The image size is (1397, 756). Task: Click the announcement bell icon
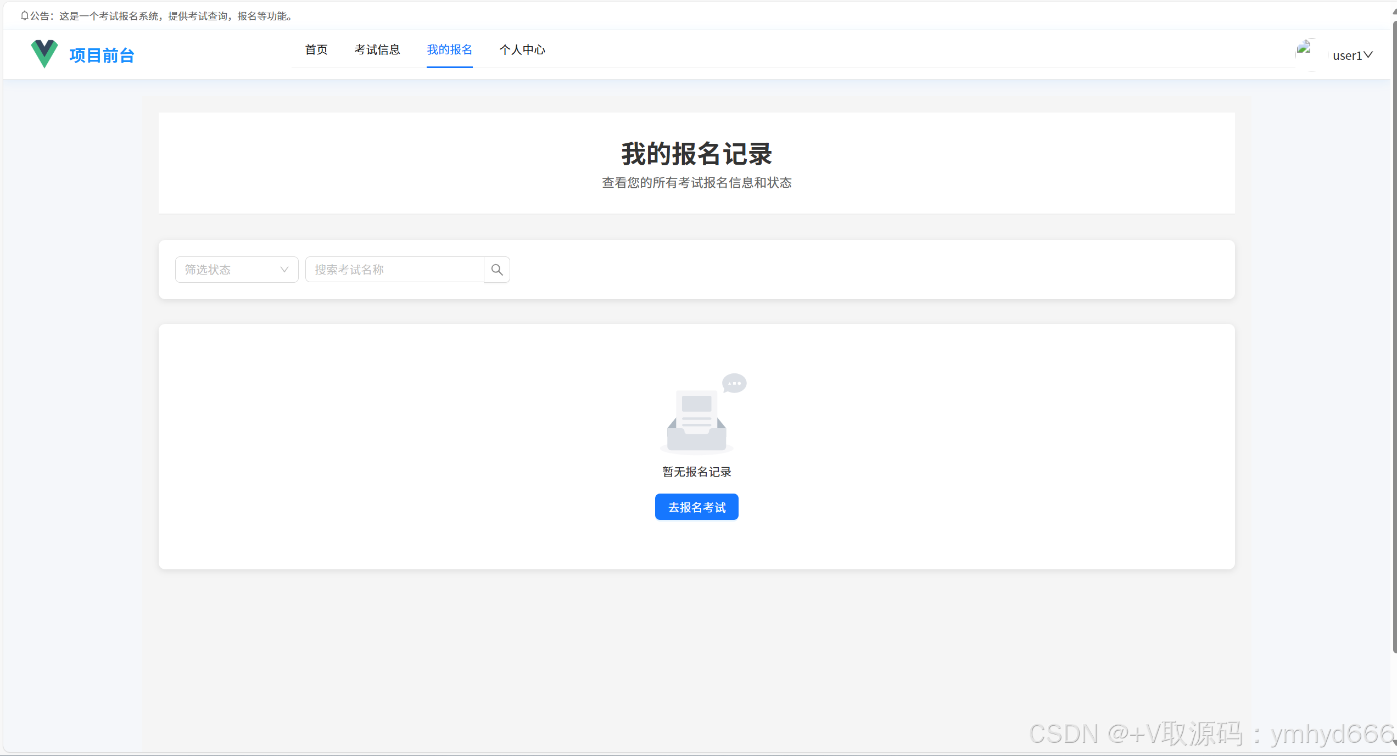pos(24,16)
